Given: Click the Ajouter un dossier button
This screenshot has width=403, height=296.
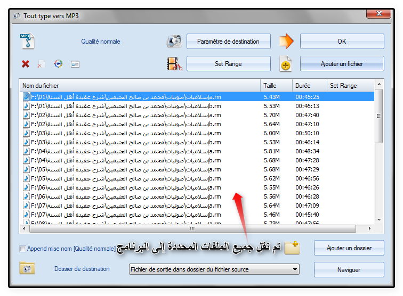Looking at the screenshot, I should pos(349,248).
